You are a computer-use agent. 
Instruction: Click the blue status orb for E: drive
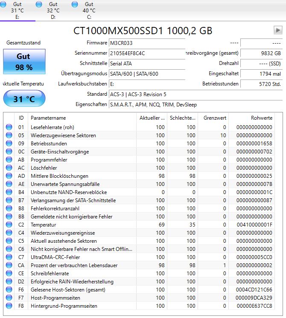tap(3, 4)
